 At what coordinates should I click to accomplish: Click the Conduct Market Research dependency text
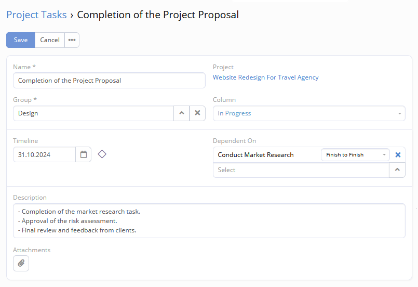pyautogui.click(x=255, y=155)
